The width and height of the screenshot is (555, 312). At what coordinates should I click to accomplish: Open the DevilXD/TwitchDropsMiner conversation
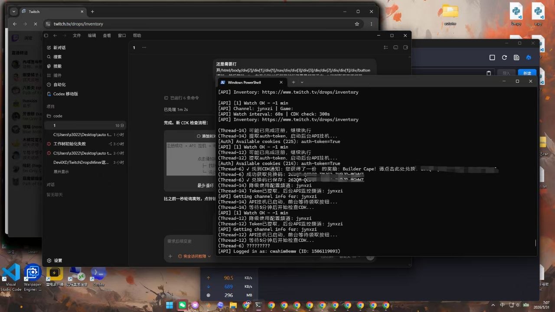pos(85,162)
